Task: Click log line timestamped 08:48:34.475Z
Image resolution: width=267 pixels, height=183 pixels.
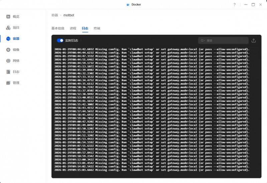Action: tap(152, 80)
